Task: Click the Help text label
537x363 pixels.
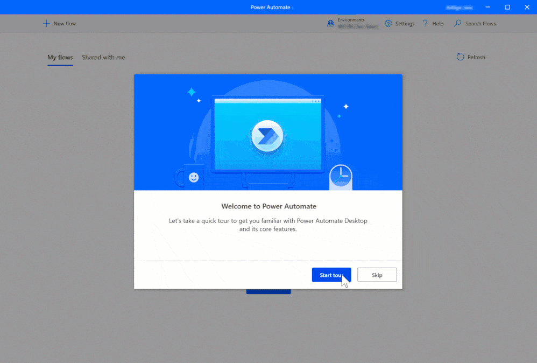Action: [437, 23]
